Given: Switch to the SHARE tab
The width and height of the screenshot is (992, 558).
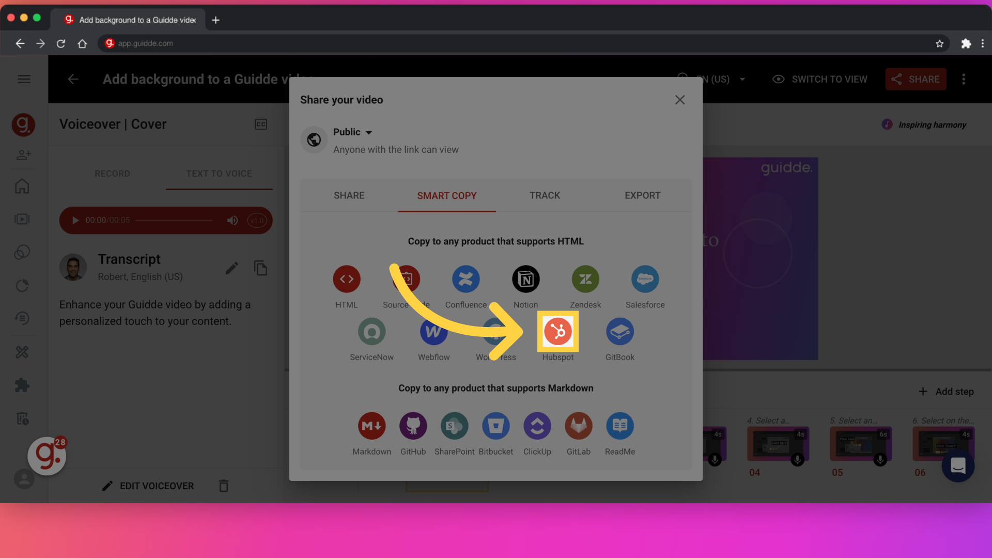Looking at the screenshot, I should 349,195.
